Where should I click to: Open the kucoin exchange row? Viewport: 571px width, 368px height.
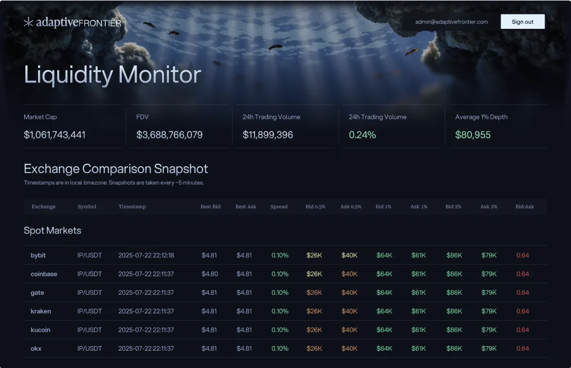click(x=40, y=330)
